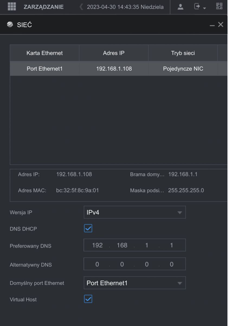Screen dimensions: 229x326
Task: Click the ZARZĄDZANIE title label
Action: tap(44, 7)
